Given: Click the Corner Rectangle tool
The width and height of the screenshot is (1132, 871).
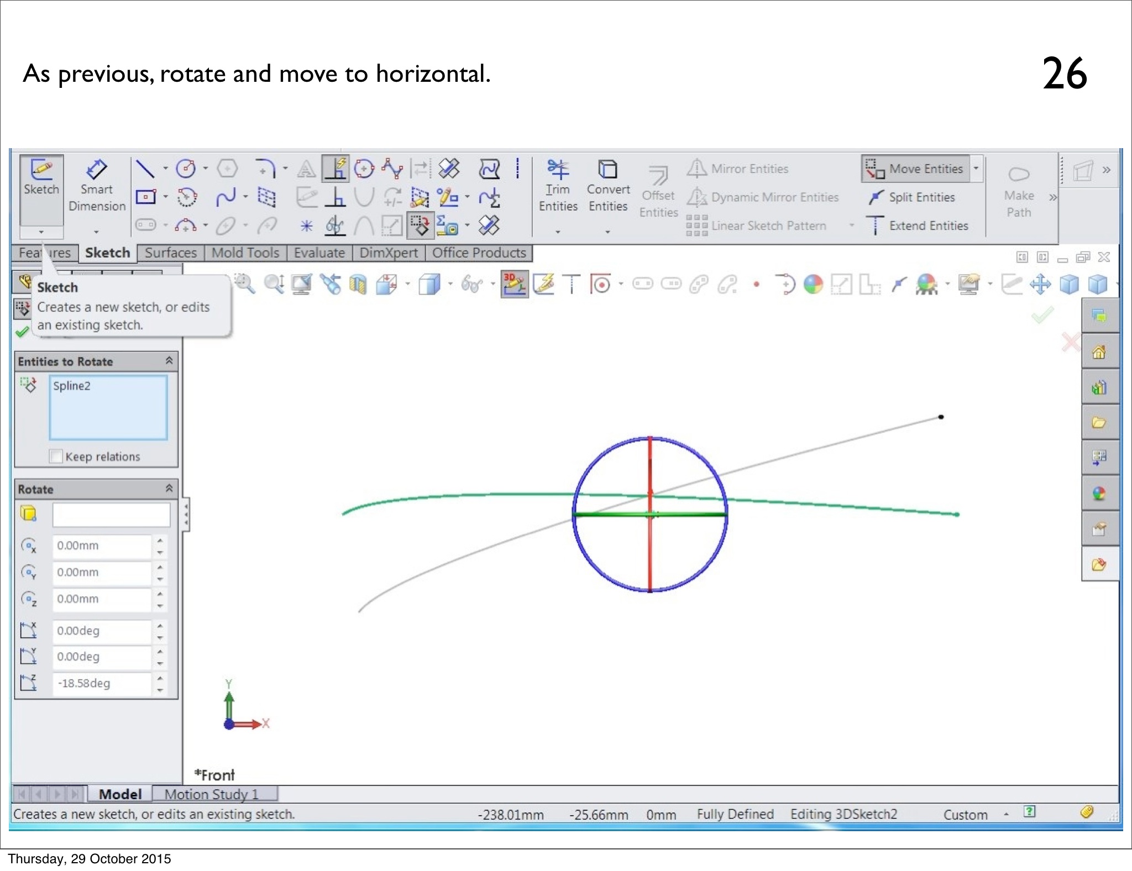Looking at the screenshot, I should coord(145,197).
